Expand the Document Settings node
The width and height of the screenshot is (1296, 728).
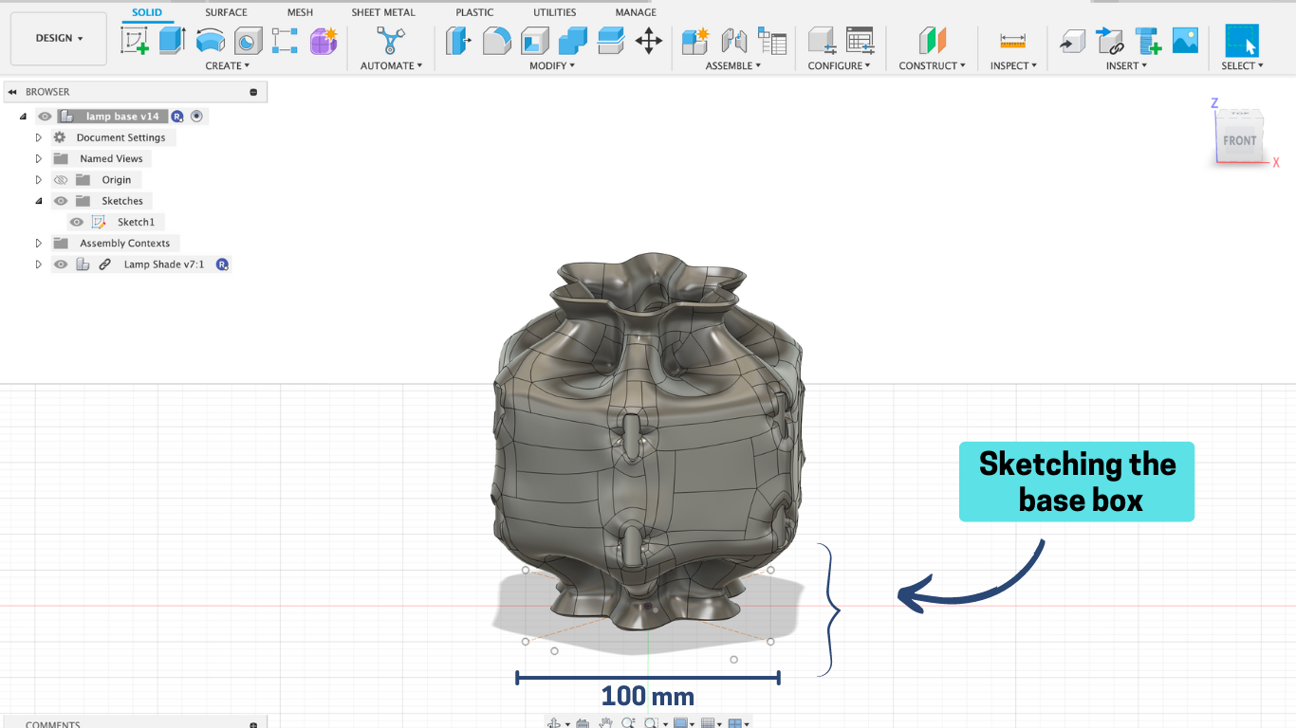(x=39, y=137)
